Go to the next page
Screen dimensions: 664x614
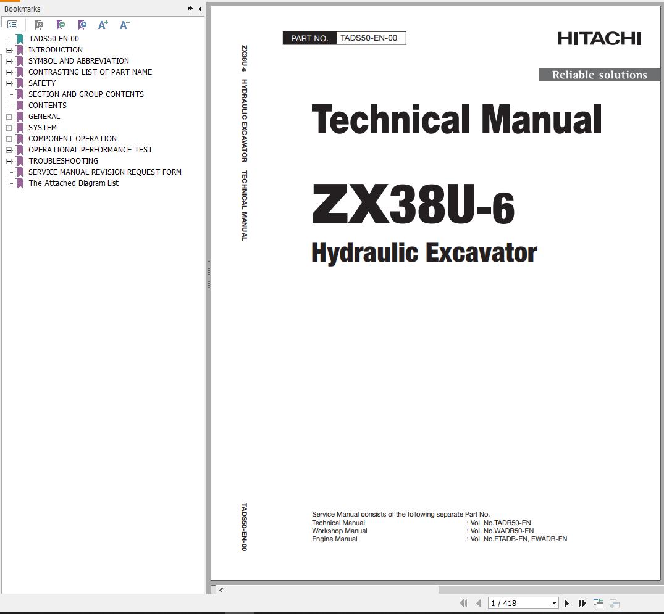coord(566,603)
